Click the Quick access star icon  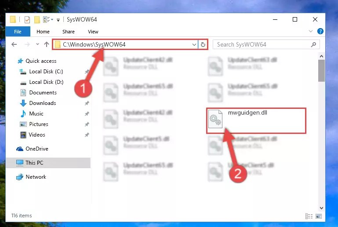pos(20,61)
